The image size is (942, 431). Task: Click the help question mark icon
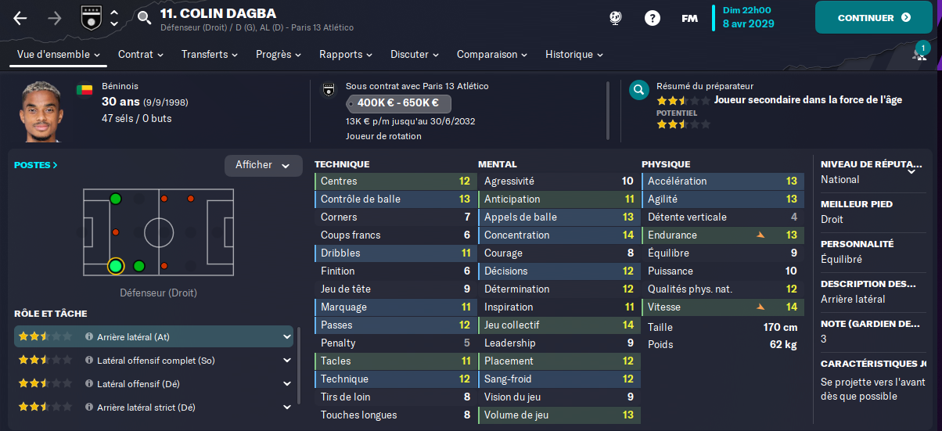coord(653,18)
